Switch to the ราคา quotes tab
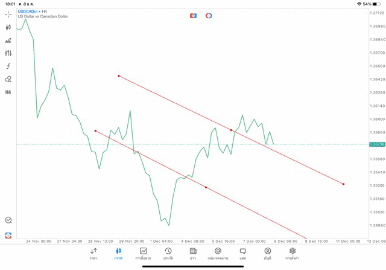Image resolution: width=386 pixels, height=270 pixels. tap(93, 254)
